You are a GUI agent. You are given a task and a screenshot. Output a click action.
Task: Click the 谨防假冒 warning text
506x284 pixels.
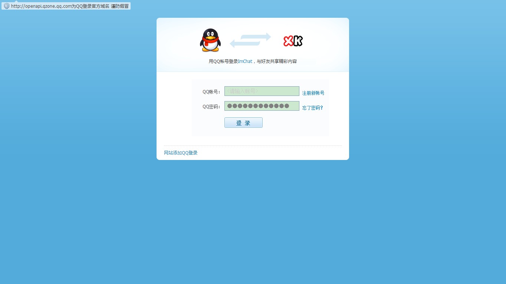120,6
